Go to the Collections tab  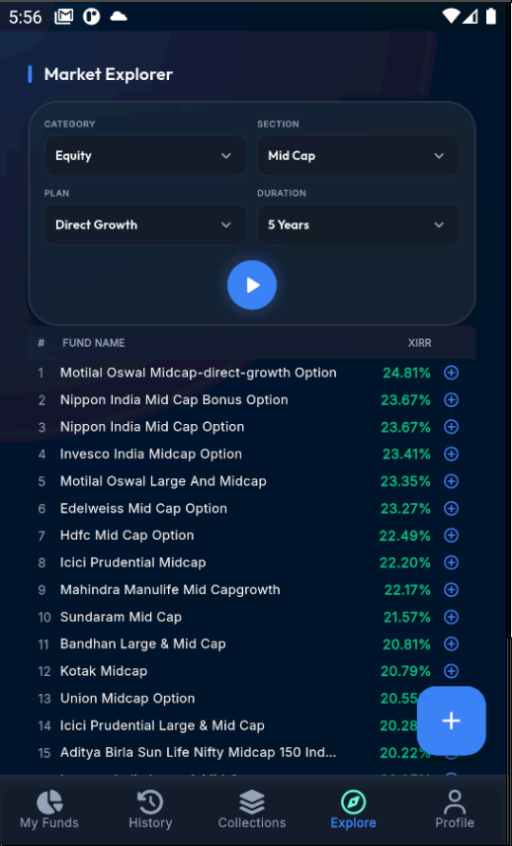pos(252,809)
